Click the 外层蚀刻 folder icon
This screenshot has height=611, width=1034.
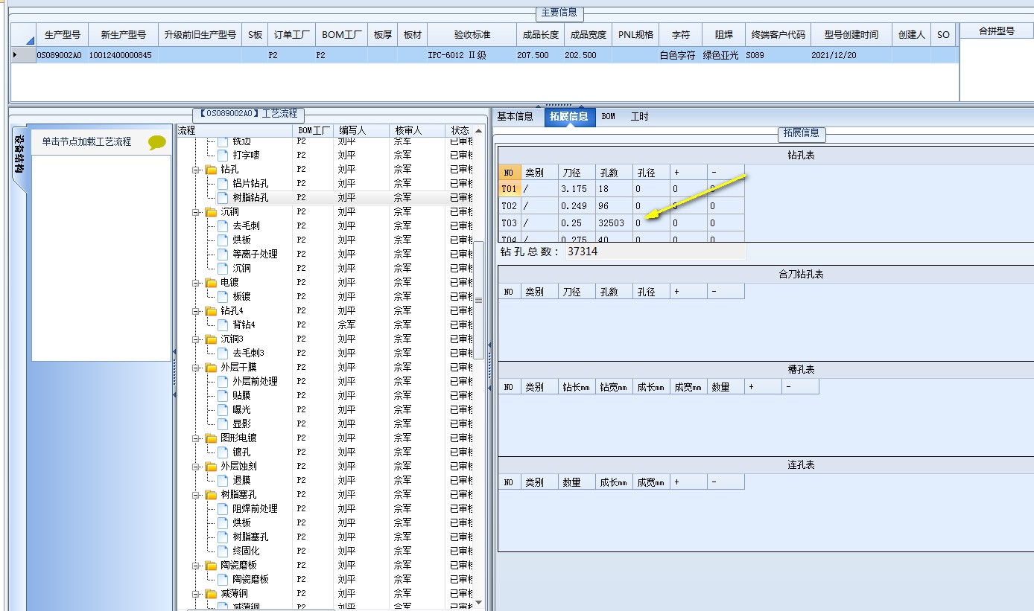(x=211, y=467)
